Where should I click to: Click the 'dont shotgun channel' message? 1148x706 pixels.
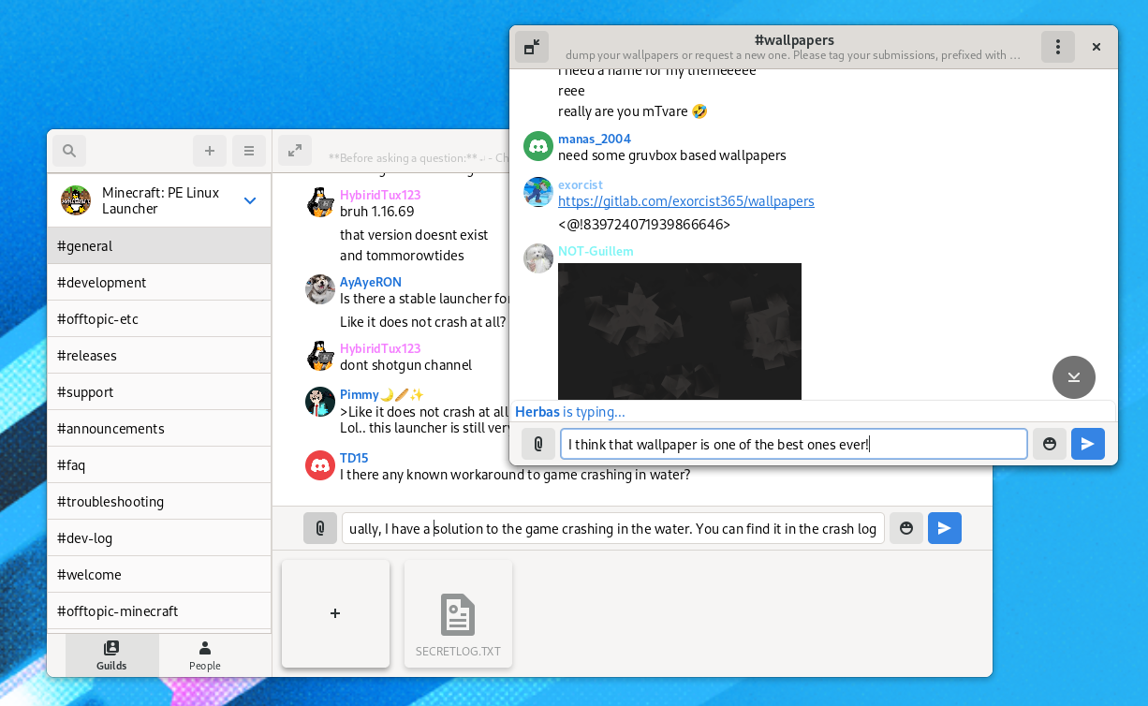(x=405, y=365)
